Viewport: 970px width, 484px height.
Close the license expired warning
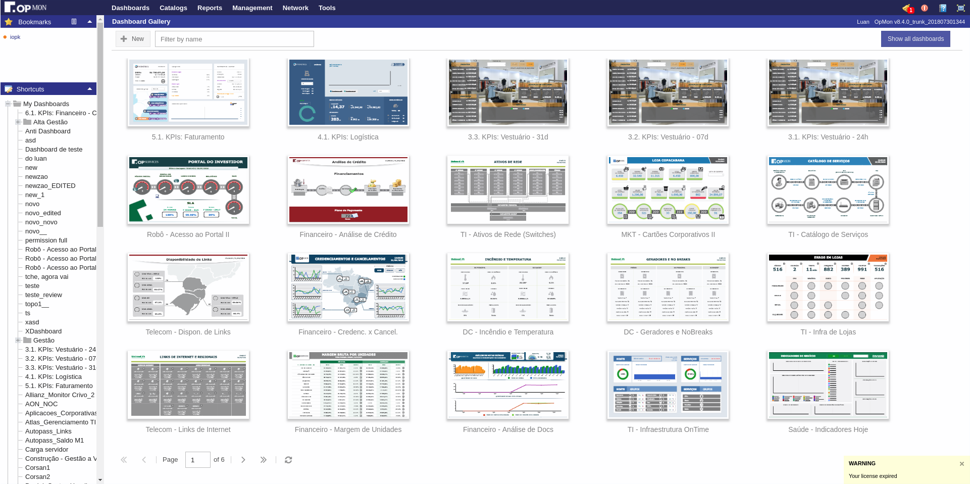click(x=961, y=464)
